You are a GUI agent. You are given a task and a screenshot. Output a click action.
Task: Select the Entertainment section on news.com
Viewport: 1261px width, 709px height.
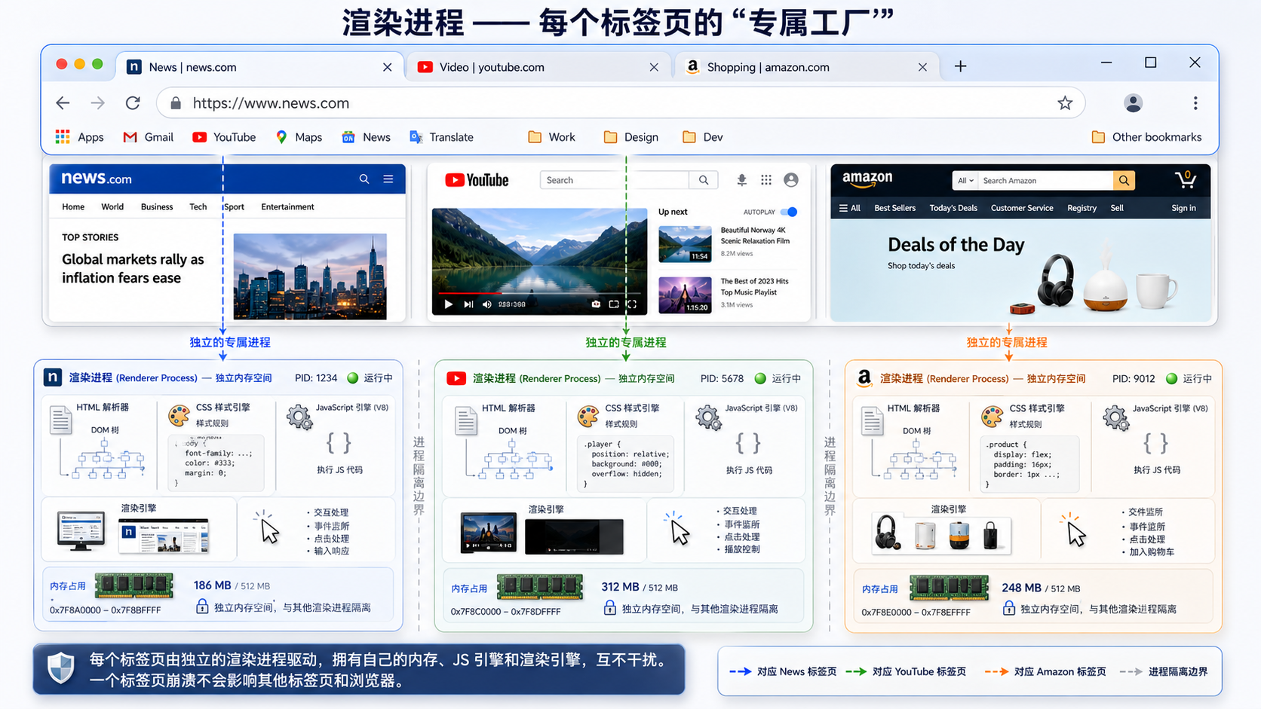(287, 206)
